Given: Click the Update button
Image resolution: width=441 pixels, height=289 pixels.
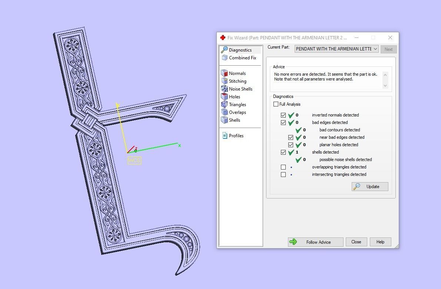Looking at the screenshot, I should coord(370,187).
